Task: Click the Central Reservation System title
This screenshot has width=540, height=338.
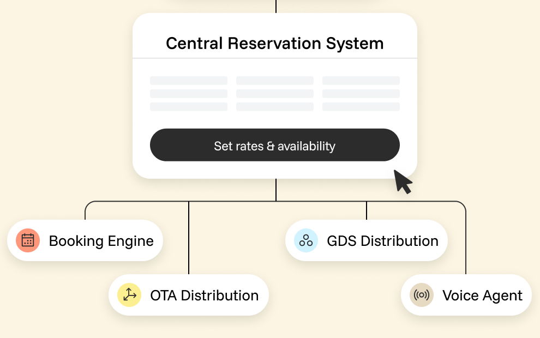Action: click(x=275, y=44)
